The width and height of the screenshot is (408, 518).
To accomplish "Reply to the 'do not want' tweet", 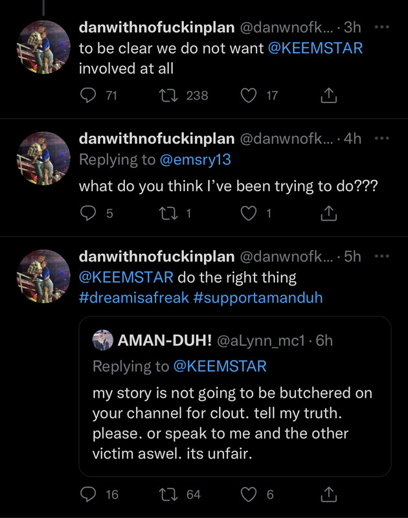I will [x=88, y=95].
